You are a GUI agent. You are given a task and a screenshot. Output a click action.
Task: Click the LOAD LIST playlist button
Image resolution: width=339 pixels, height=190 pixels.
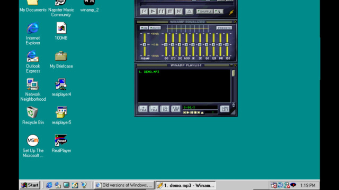225,109
